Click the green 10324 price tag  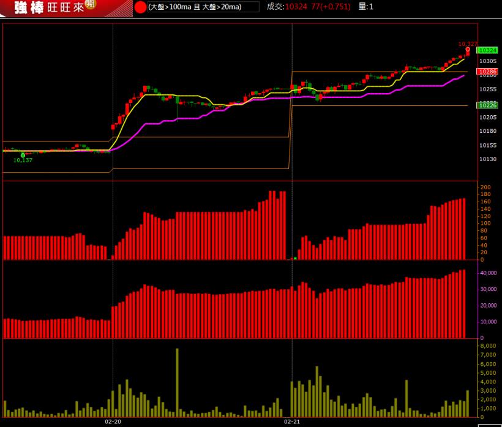coord(487,50)
